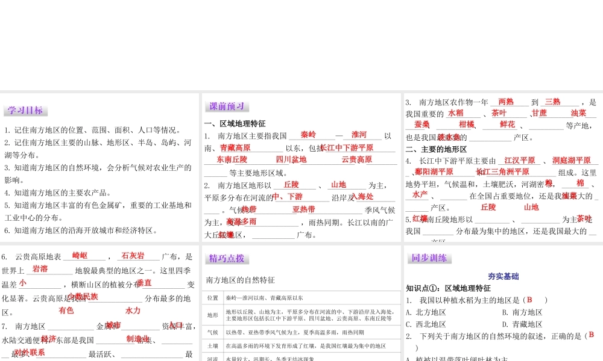Click the red answer 油菜

click(578, 113)
